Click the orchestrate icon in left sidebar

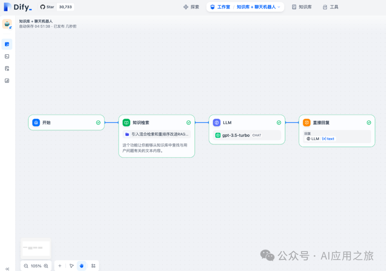click(x=7, y=44)
